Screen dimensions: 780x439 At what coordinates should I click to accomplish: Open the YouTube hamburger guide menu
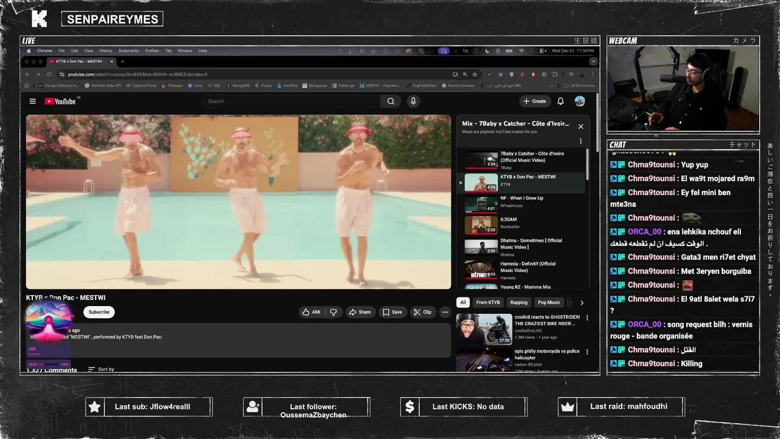[x=32, y=101]
